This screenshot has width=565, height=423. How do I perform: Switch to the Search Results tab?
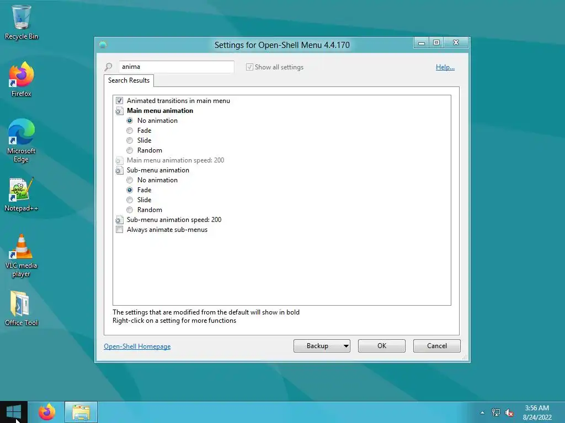[129, 80]
